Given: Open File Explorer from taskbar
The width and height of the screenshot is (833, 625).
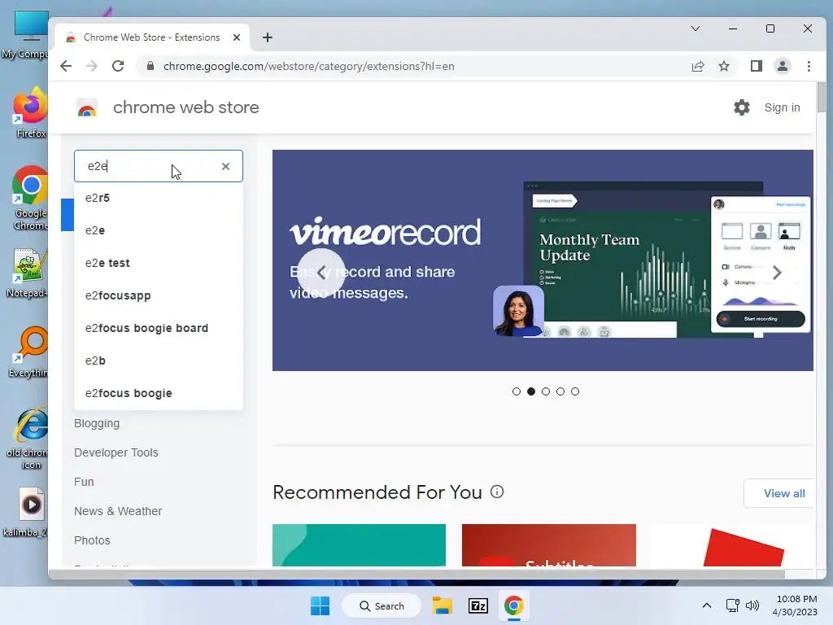Looking at the screenshot, I should click(x=442, y=605).
